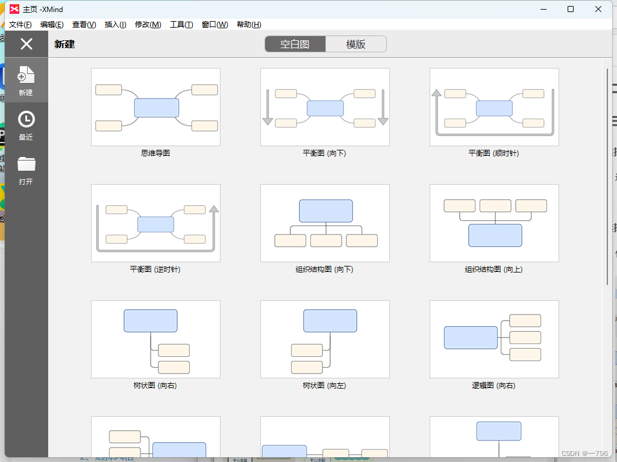This screenshot has width=617, height=462.
Task: Open the 插入(I) menu
Action: (x=115, y=24)
